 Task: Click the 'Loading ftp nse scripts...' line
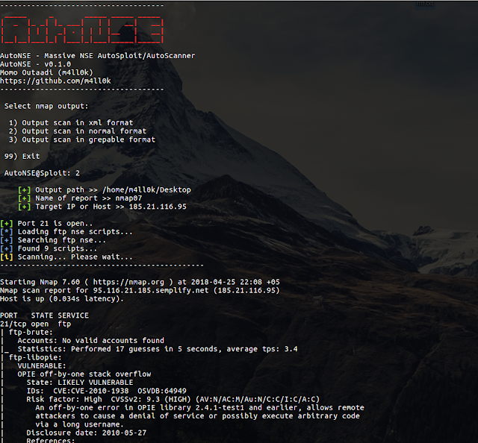66,232
